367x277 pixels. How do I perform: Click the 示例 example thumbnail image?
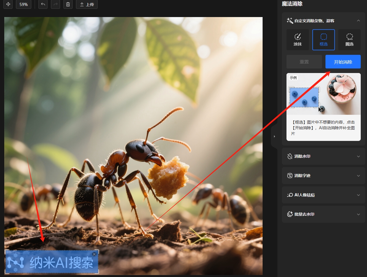coord(323,94)
